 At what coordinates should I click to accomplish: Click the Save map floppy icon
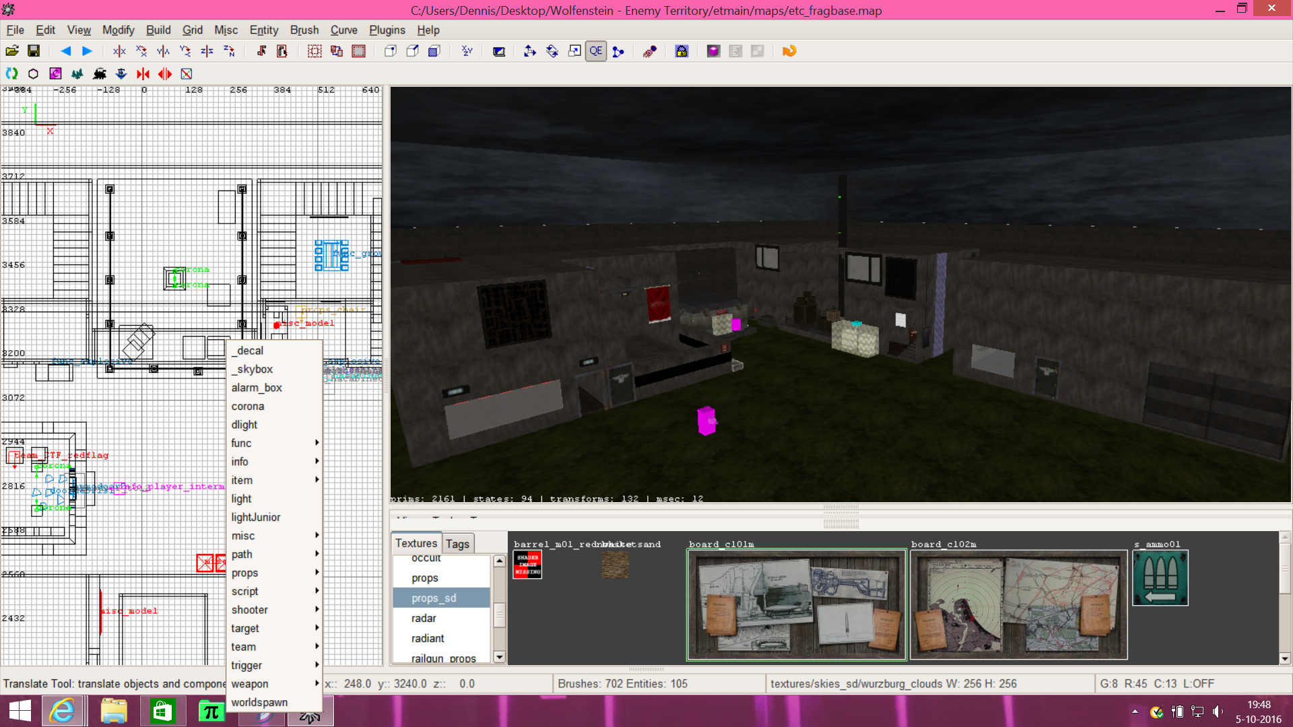click(x=34, y=51)
